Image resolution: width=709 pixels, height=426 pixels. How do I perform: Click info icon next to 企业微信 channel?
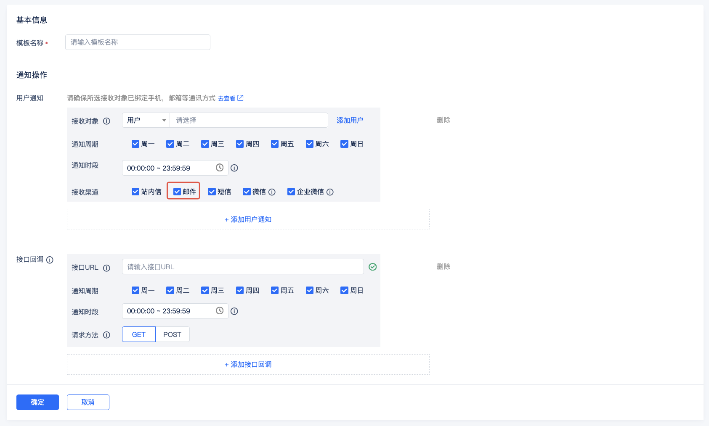tap(330, 192)
